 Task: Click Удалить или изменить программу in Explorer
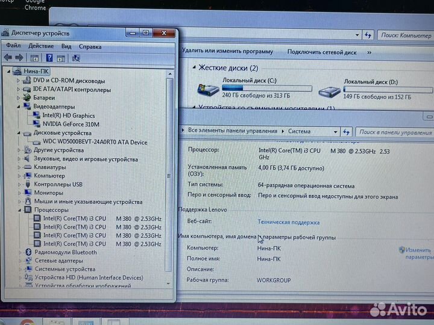(x=227, y=51)
